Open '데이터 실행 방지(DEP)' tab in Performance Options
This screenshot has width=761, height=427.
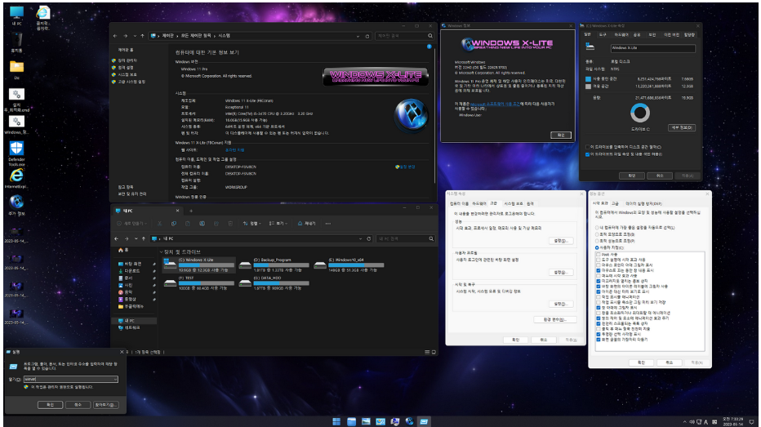(x=643, y=204)
